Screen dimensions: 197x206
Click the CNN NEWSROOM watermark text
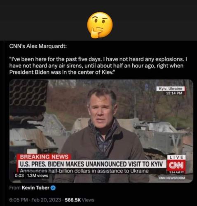172,178
